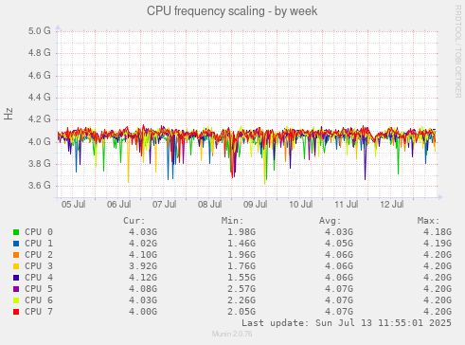The image size is (465, 345).
Task: Click the 'CPU 1' legend label
Action: (39, 244)
